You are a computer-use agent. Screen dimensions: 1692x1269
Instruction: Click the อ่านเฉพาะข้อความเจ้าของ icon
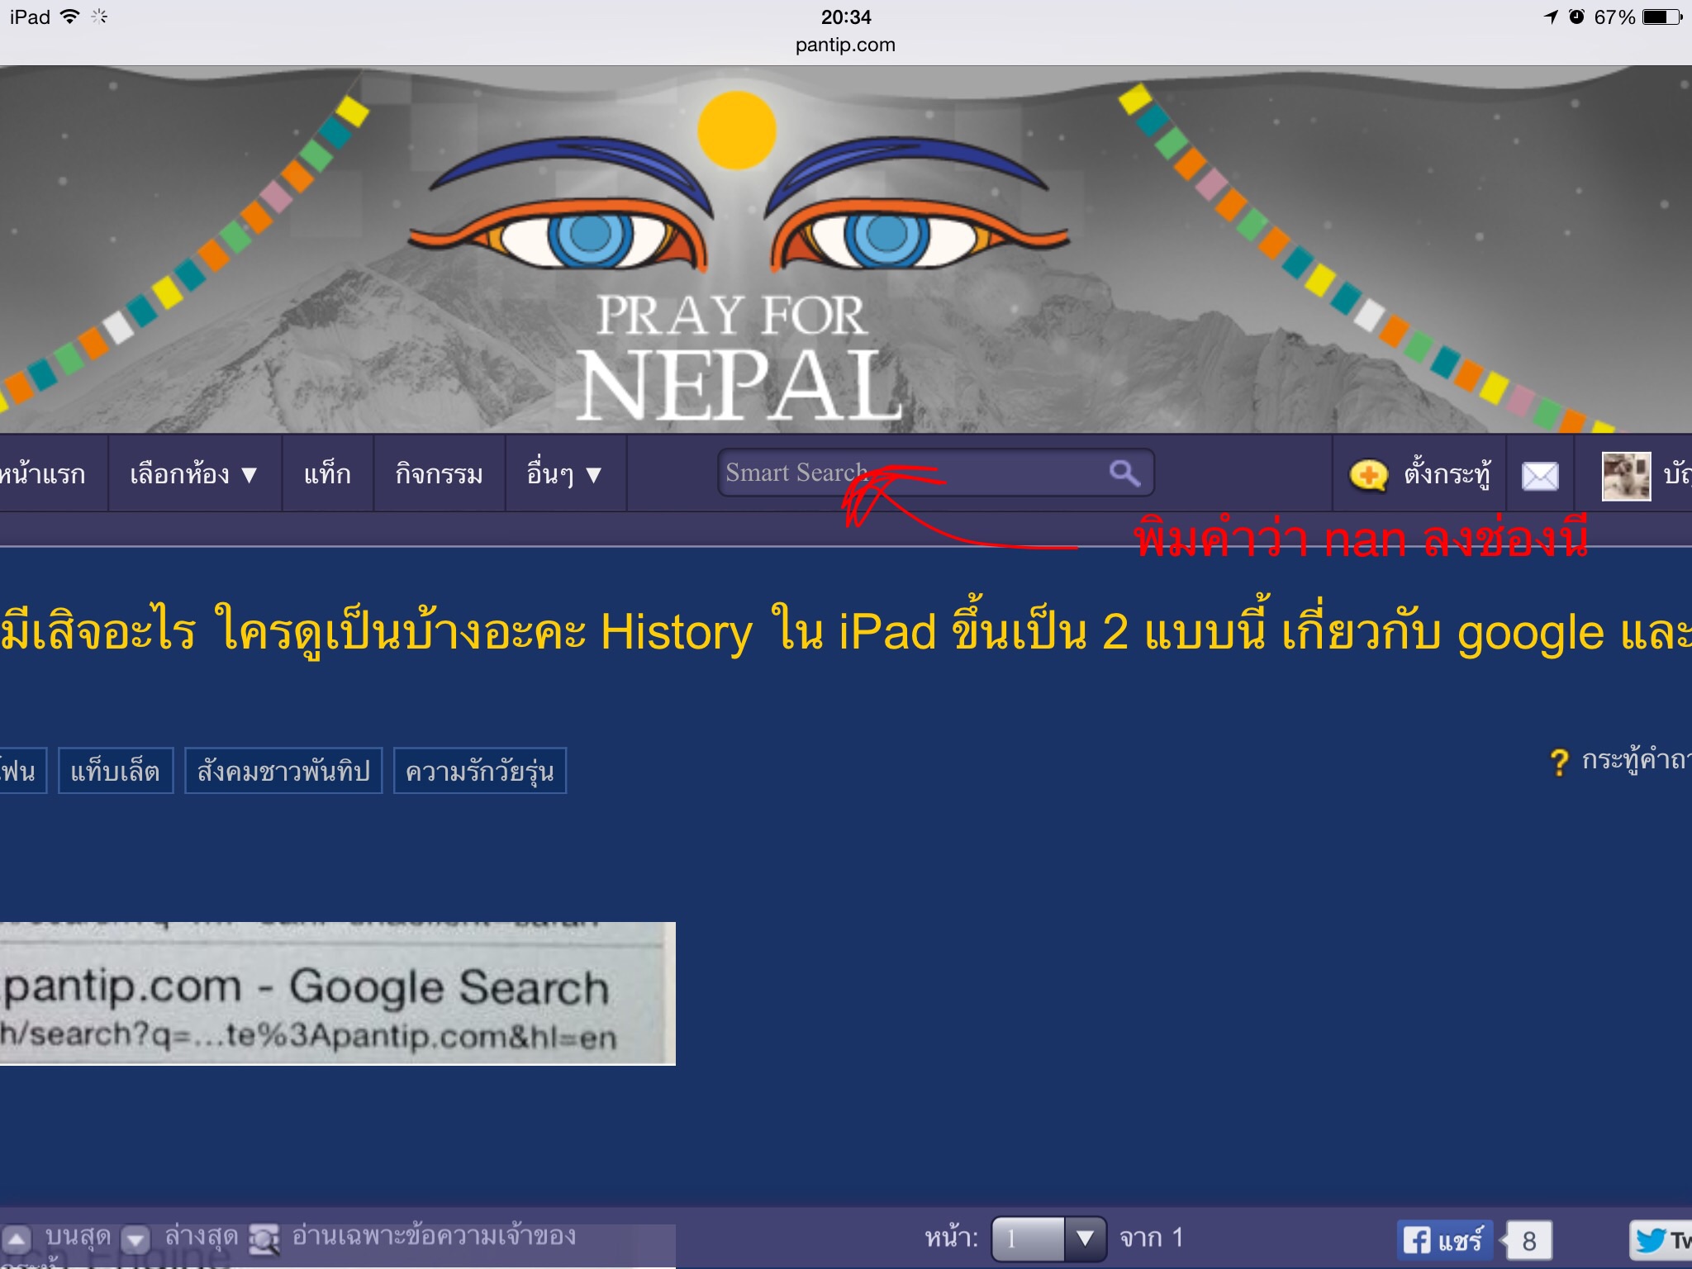pyautogui.click(x=264, y=1239)
